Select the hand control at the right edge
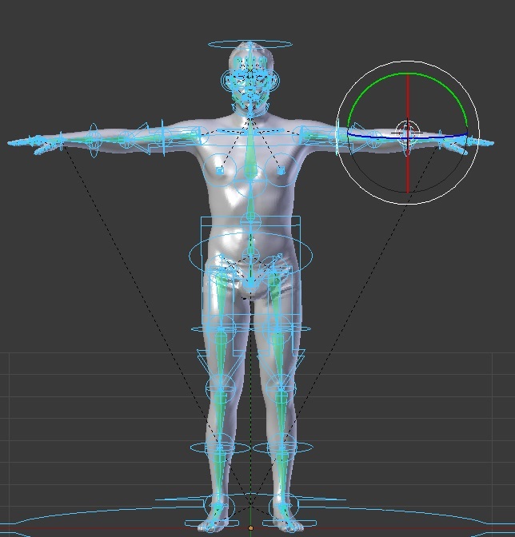 477,141
